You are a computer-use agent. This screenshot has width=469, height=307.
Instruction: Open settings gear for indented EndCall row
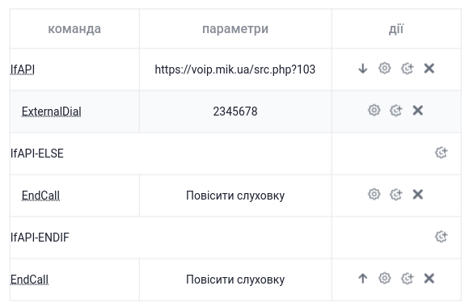(x=374, y=195)
